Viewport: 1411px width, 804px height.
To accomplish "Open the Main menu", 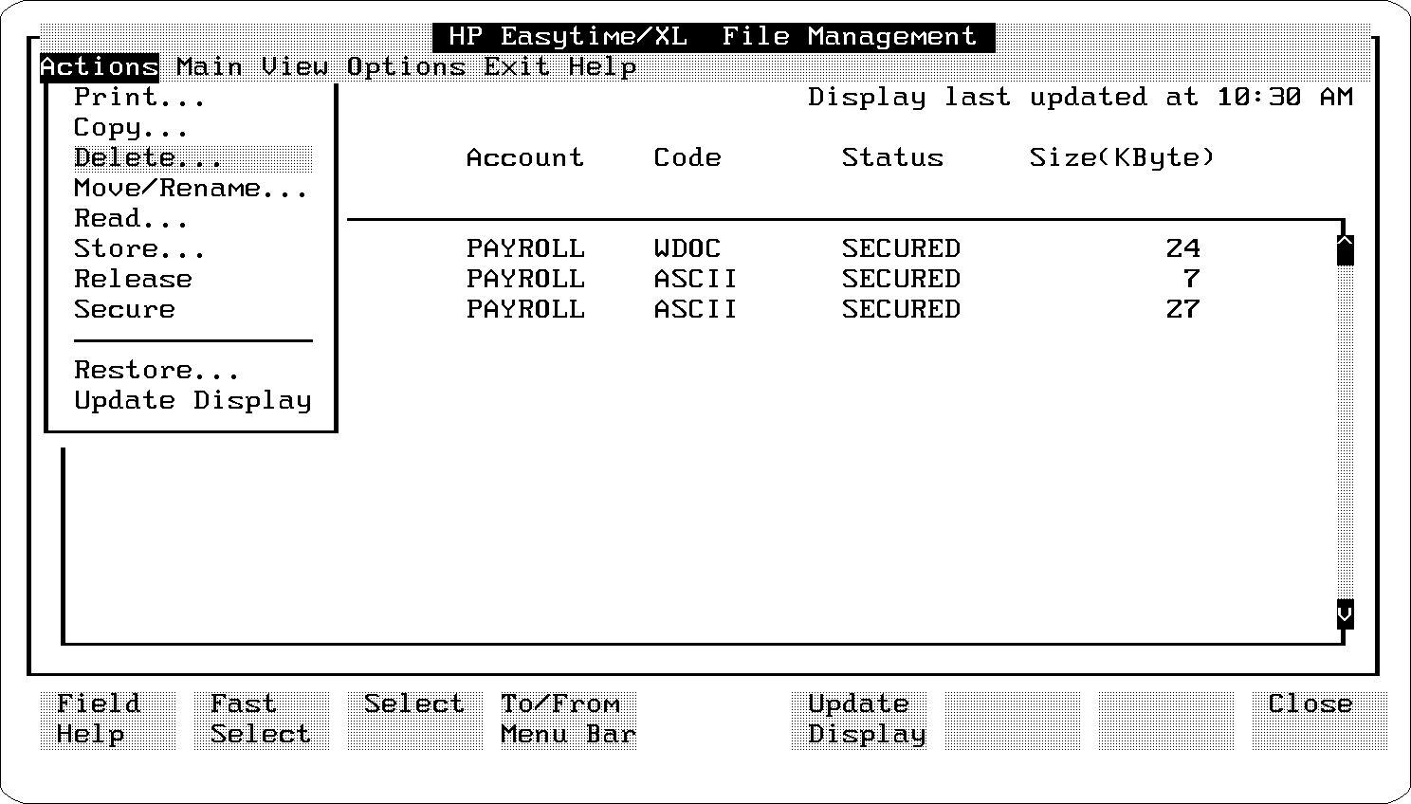I will (x=209, y=67).
